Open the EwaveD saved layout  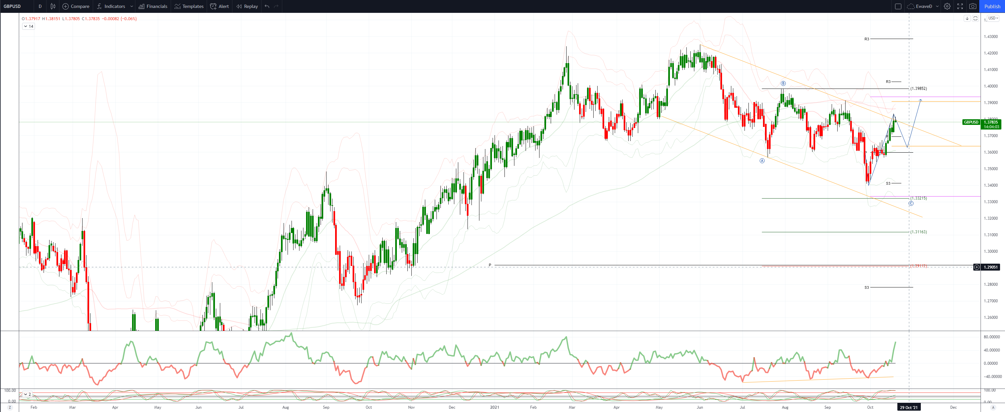920,6
